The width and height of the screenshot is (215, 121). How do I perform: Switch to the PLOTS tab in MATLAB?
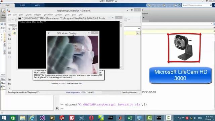tap(23, 5)
